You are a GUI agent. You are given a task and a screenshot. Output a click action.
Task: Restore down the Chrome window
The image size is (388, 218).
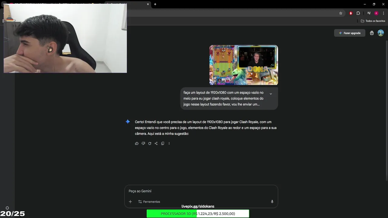tap(374, 4)
